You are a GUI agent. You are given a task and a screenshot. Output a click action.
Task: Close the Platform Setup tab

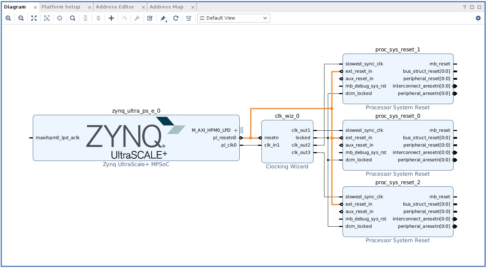(90, 7)
